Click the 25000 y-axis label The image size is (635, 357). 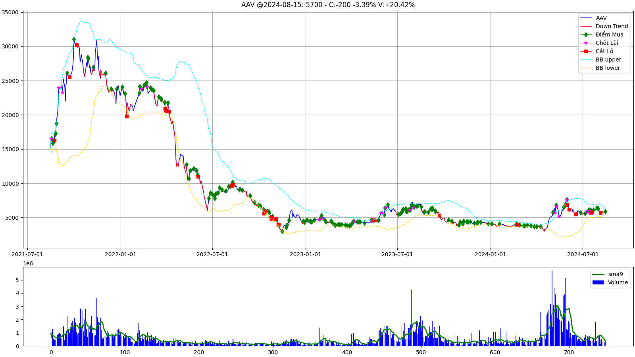click(10, 81)
